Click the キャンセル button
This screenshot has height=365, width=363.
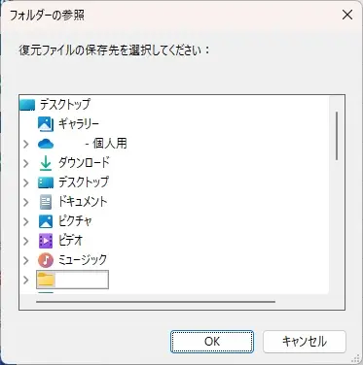pos(305,342)
